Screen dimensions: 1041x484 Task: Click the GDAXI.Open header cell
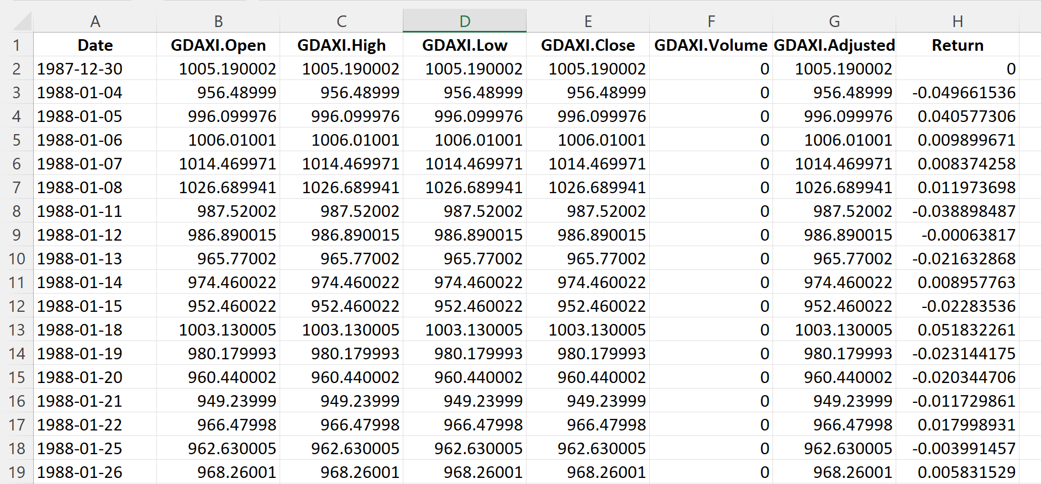tap(218, 45)
